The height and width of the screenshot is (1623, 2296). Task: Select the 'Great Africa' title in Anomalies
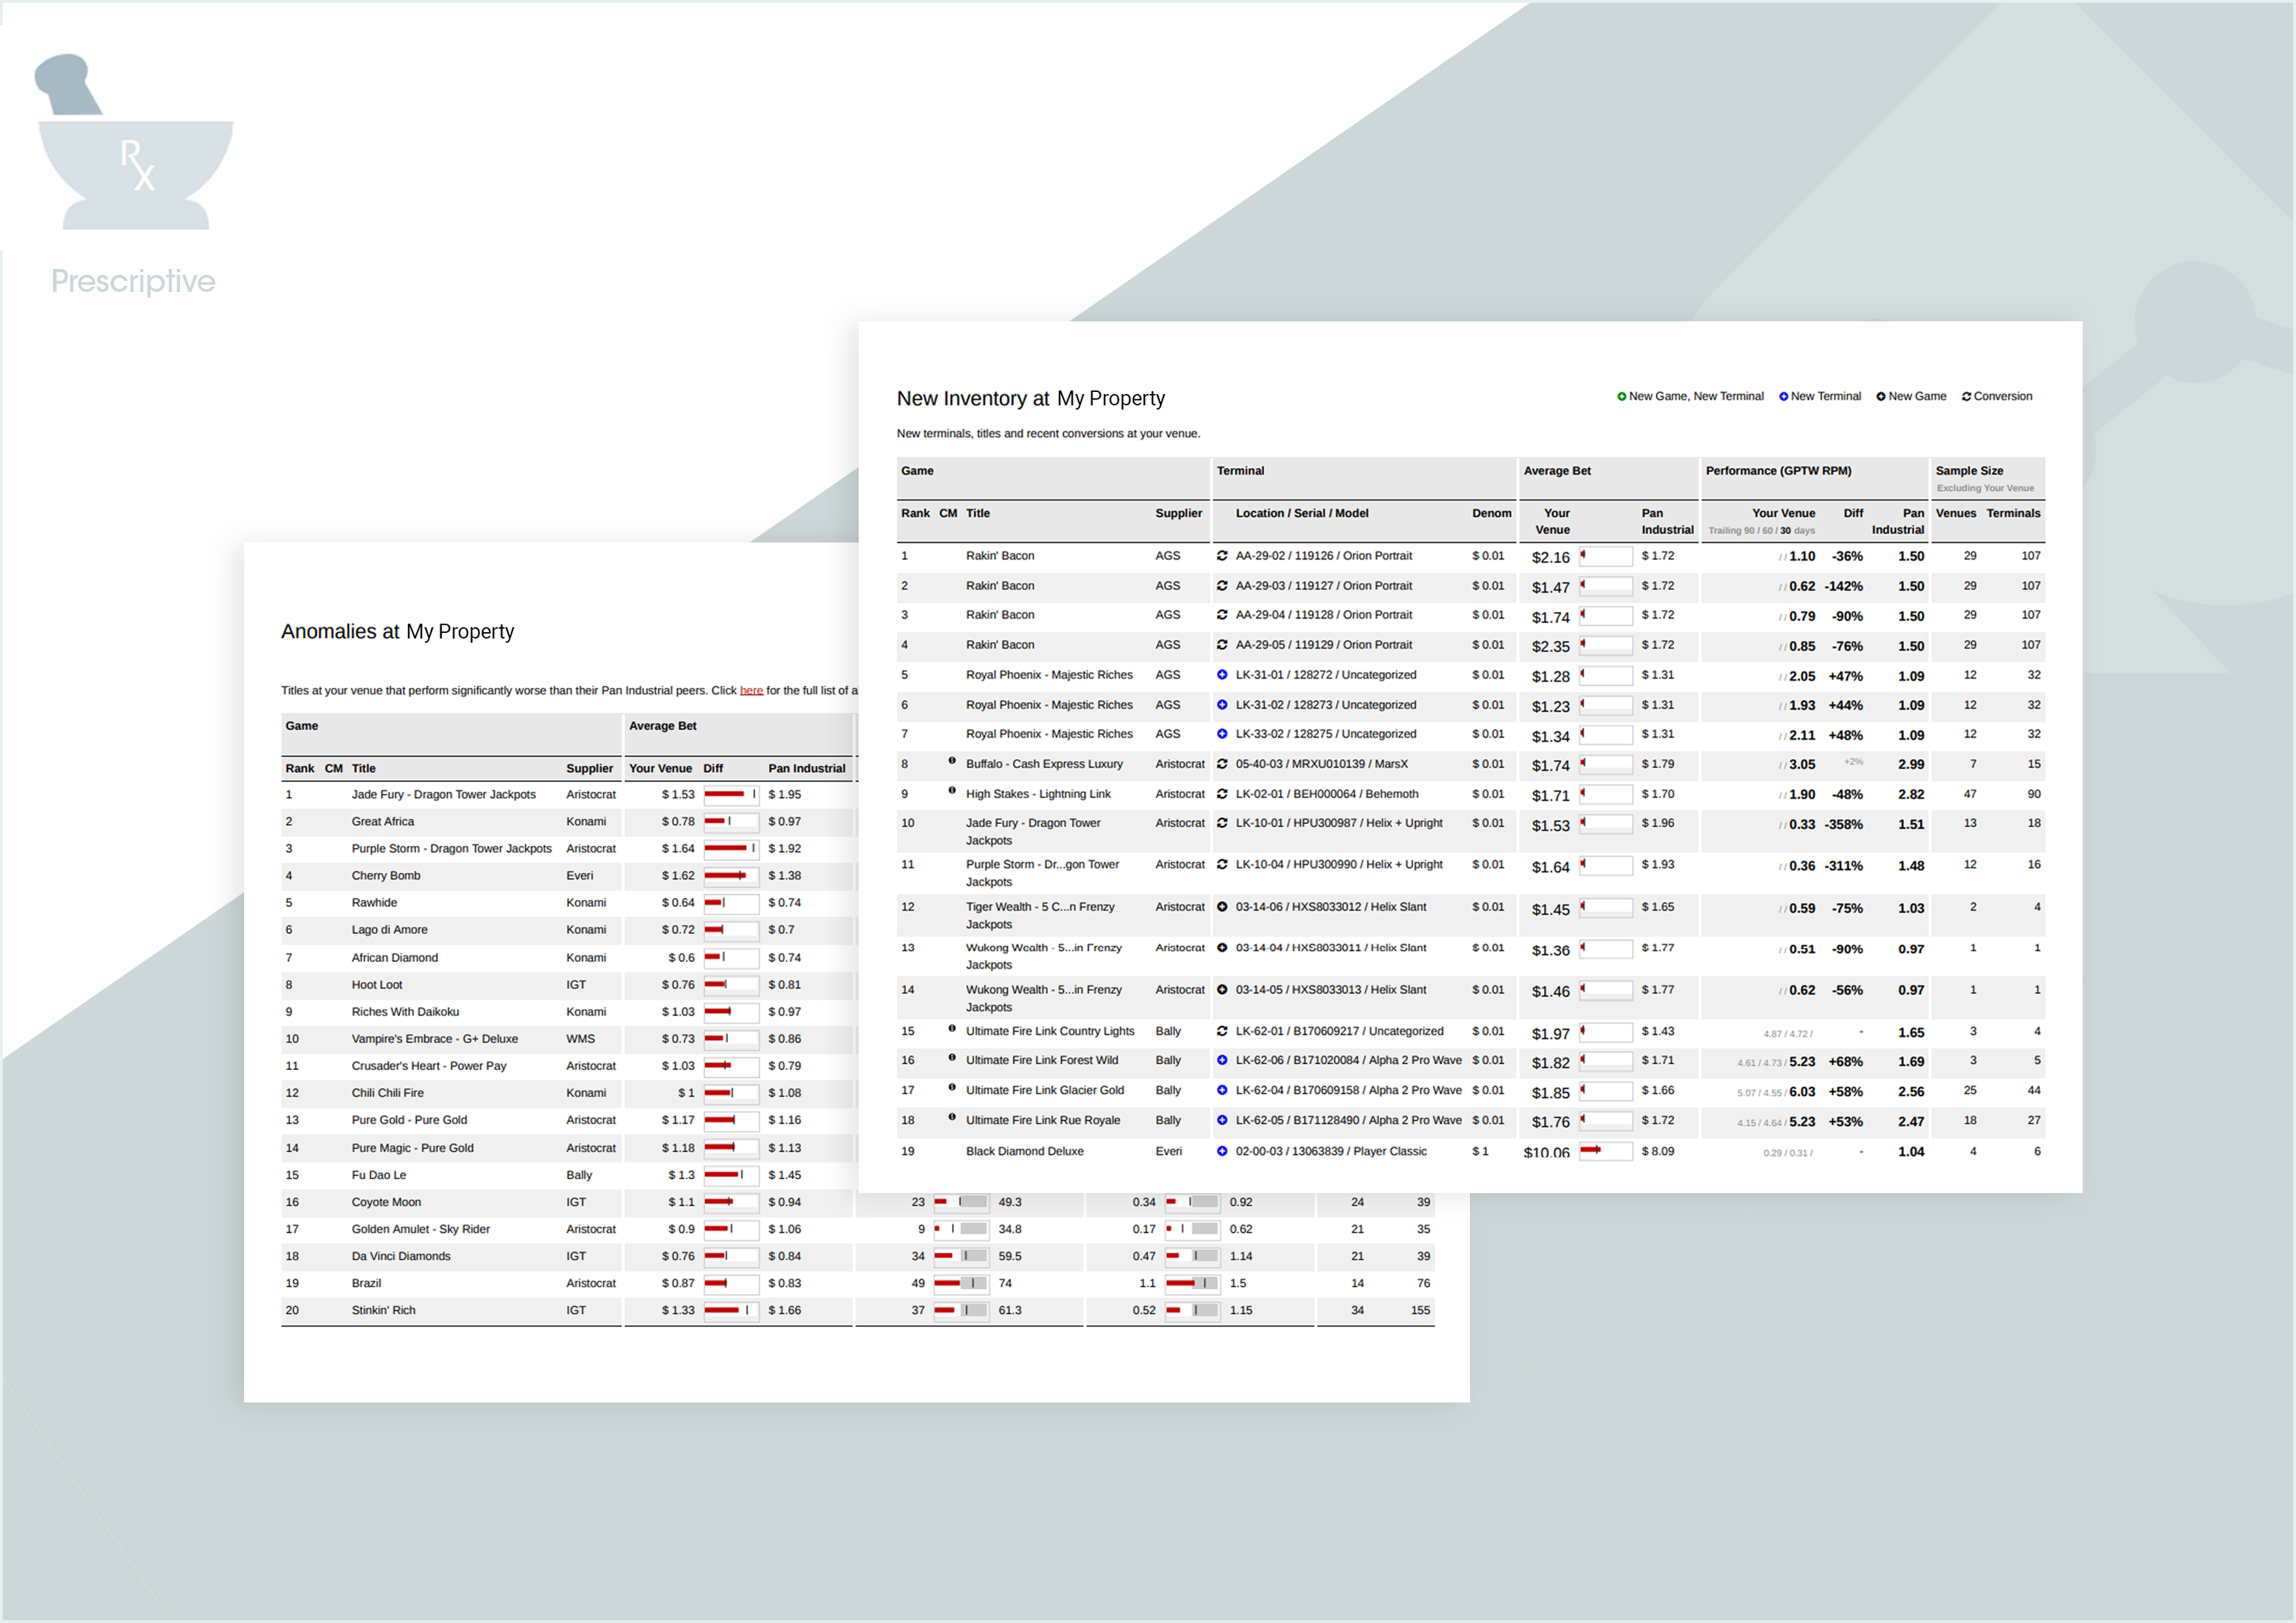[382, 822]
